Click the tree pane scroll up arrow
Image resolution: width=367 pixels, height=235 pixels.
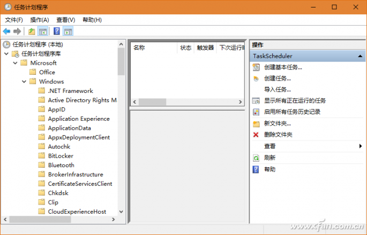[x=121, y=44]
